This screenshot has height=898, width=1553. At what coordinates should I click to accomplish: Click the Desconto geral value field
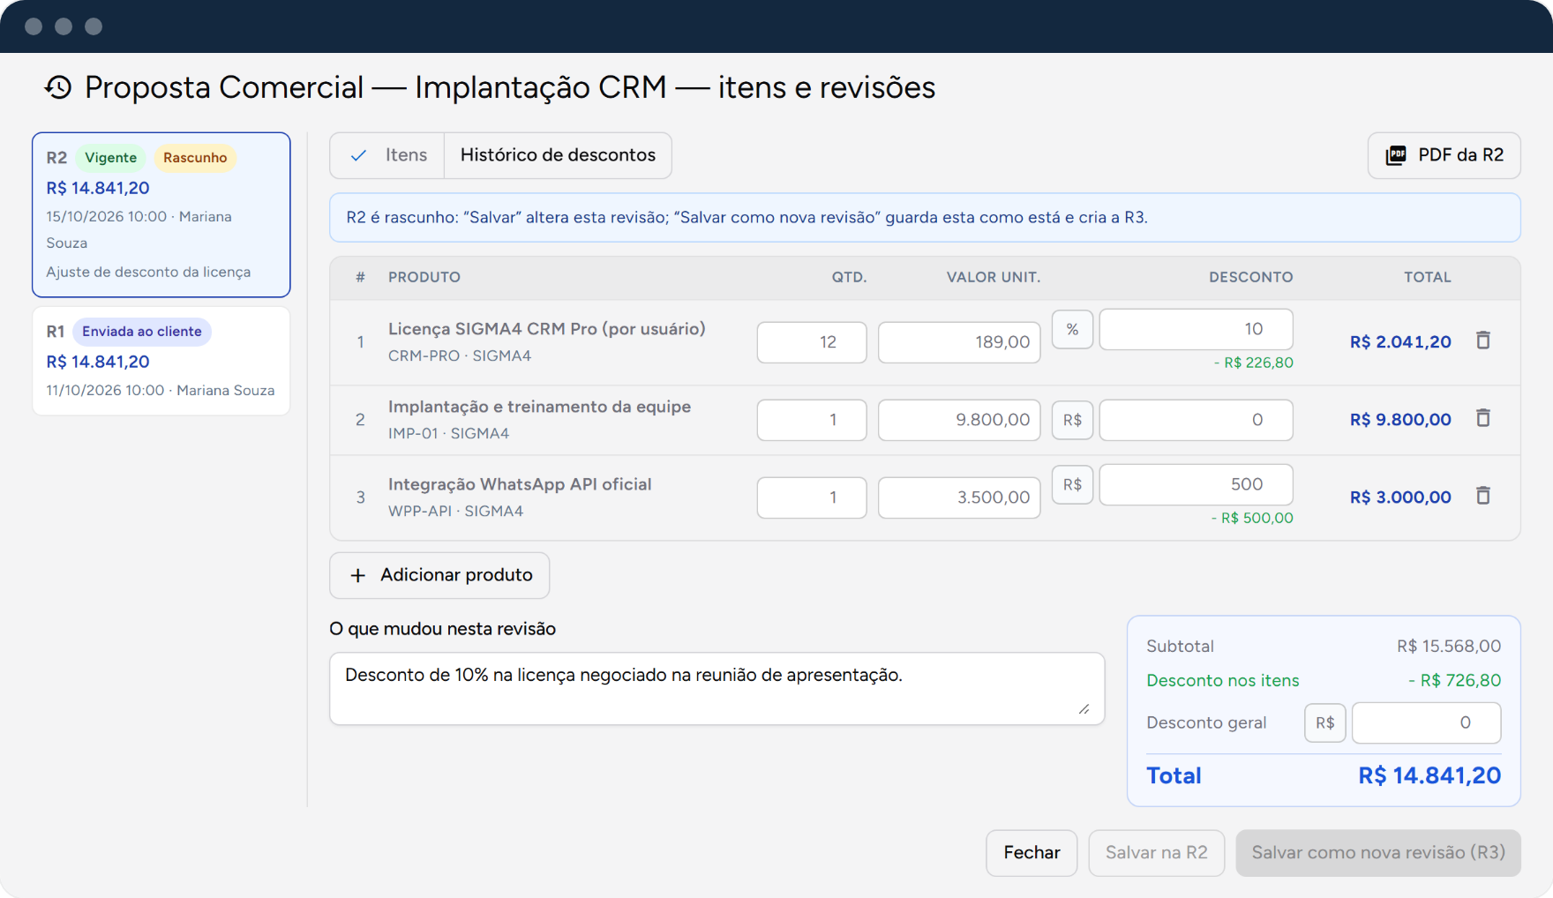1426,722
